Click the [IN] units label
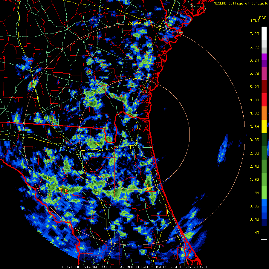 coord(255,21)
